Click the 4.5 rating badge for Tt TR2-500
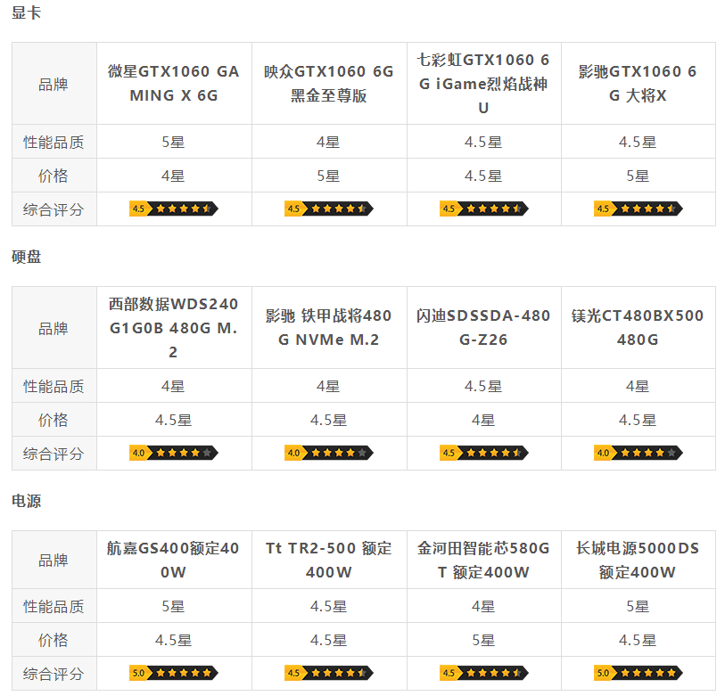 tap(329, 673)
